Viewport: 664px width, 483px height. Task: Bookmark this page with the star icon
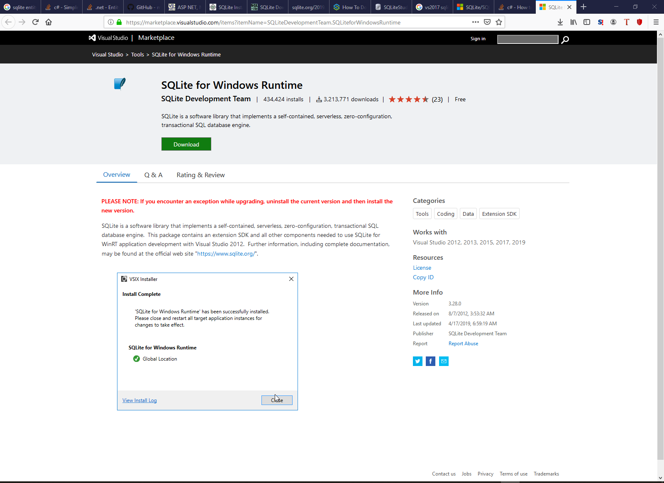[499, 22]
